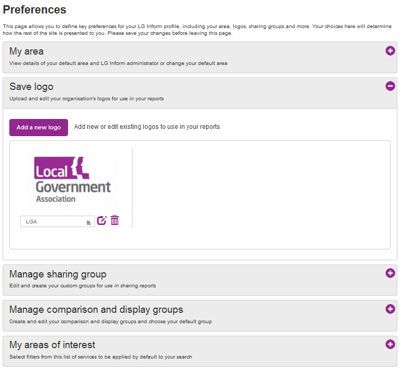Edit the LGA logo with pencil icon
401x371 pixels.
(102, 220)
